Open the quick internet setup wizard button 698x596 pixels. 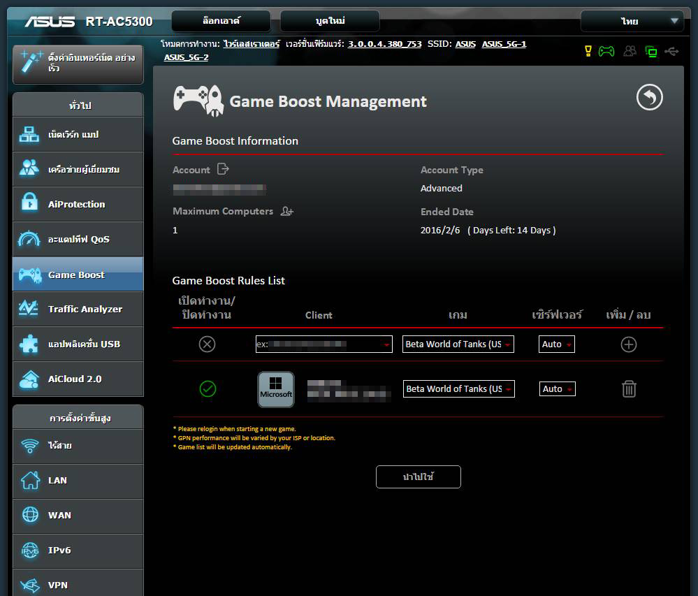coord(78,64)
